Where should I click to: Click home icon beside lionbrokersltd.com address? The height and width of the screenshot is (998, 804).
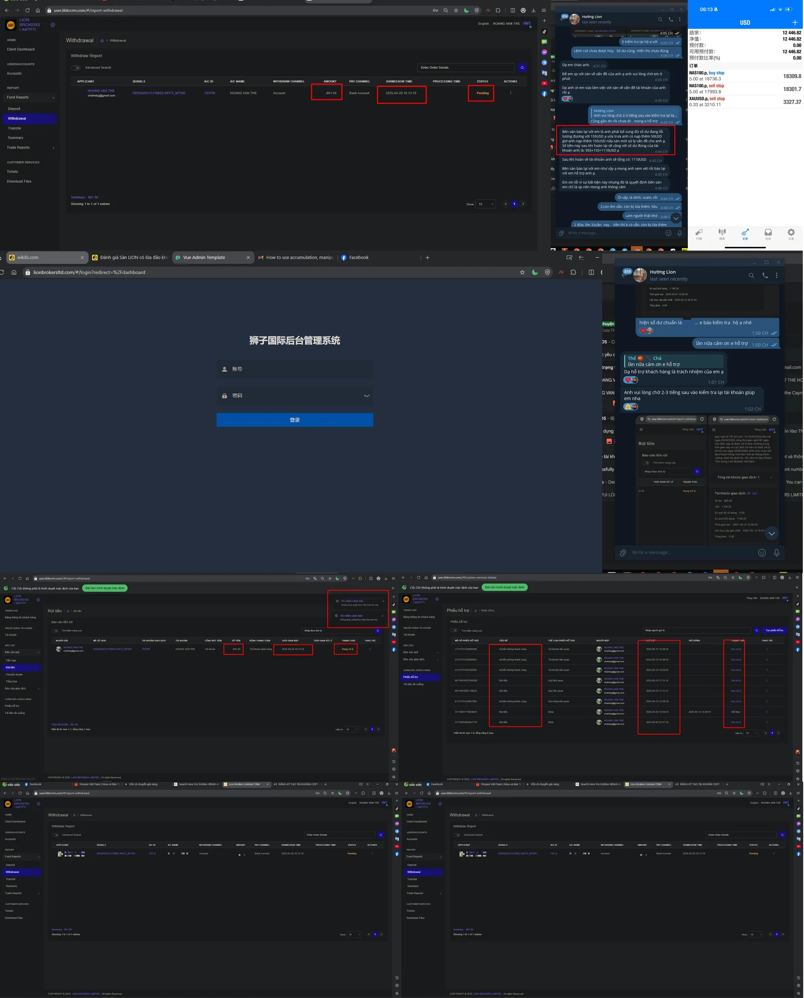pyautogui.click(x=14, y=272)
